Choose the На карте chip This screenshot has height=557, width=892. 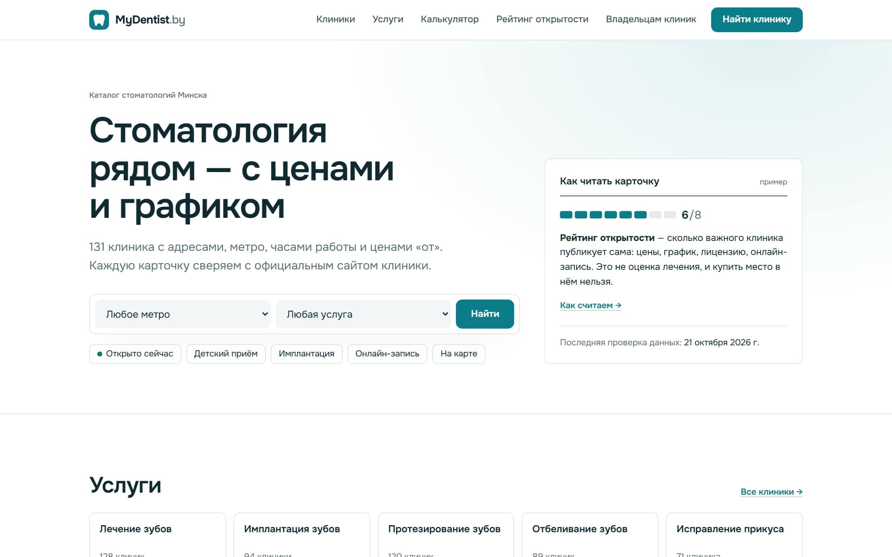click(459, 354)
